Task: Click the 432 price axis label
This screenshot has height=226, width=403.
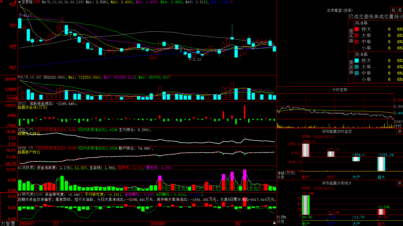Action: pos(13,4)
